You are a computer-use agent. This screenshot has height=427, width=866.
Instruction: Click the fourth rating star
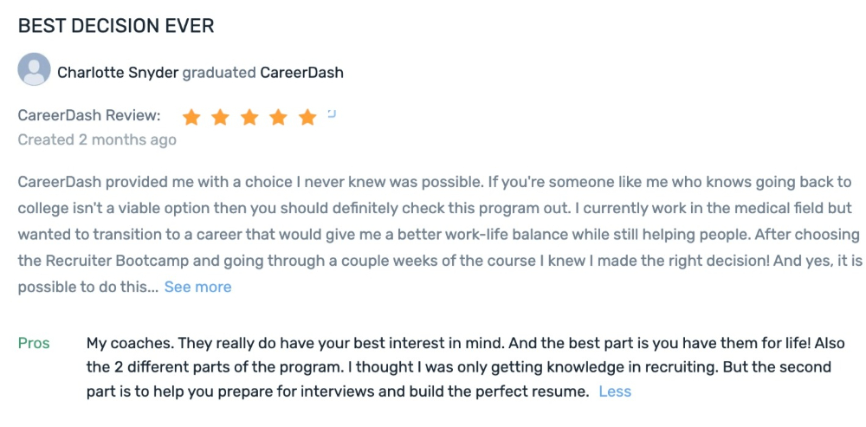(x=278, y=117)
